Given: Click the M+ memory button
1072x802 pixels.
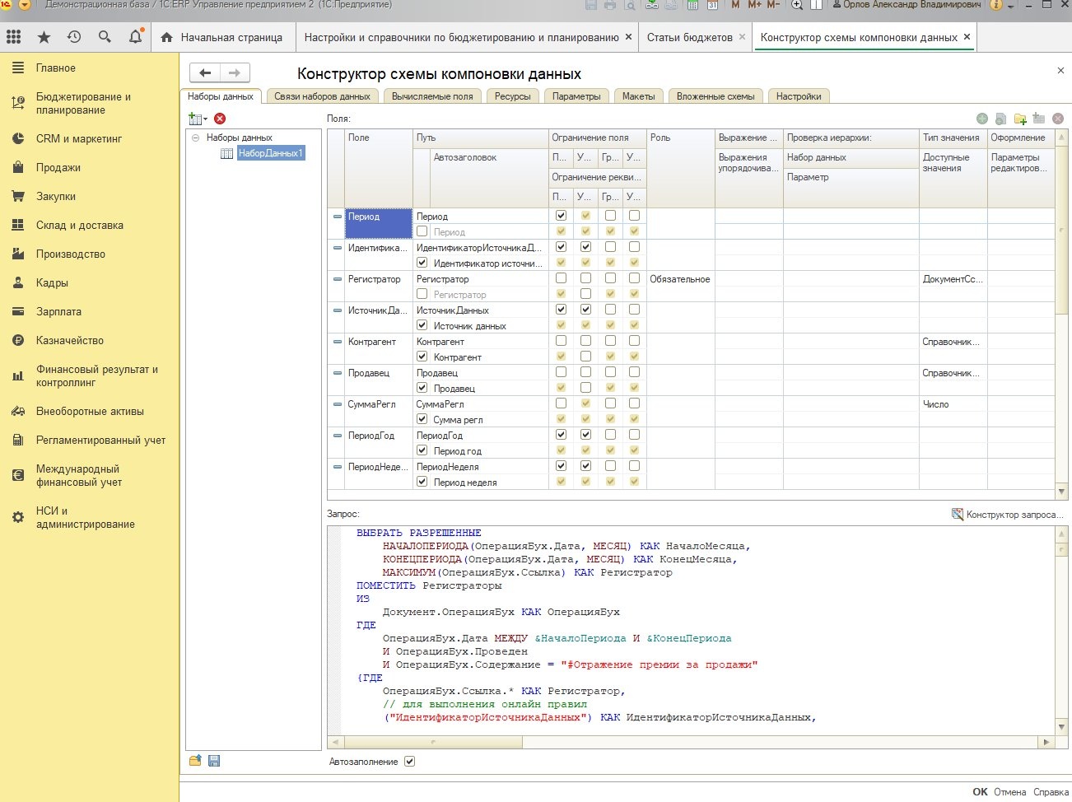Looking at the screenshot, I should coord(754,5).
